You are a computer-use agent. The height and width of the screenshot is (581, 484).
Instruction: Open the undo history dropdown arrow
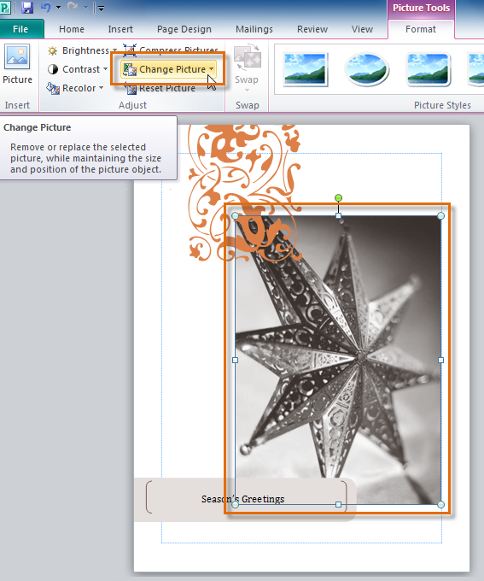[59, 8]
